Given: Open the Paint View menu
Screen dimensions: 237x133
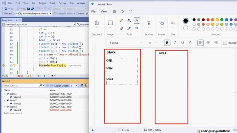Looking at the screenshot, I should click(104, 11).
